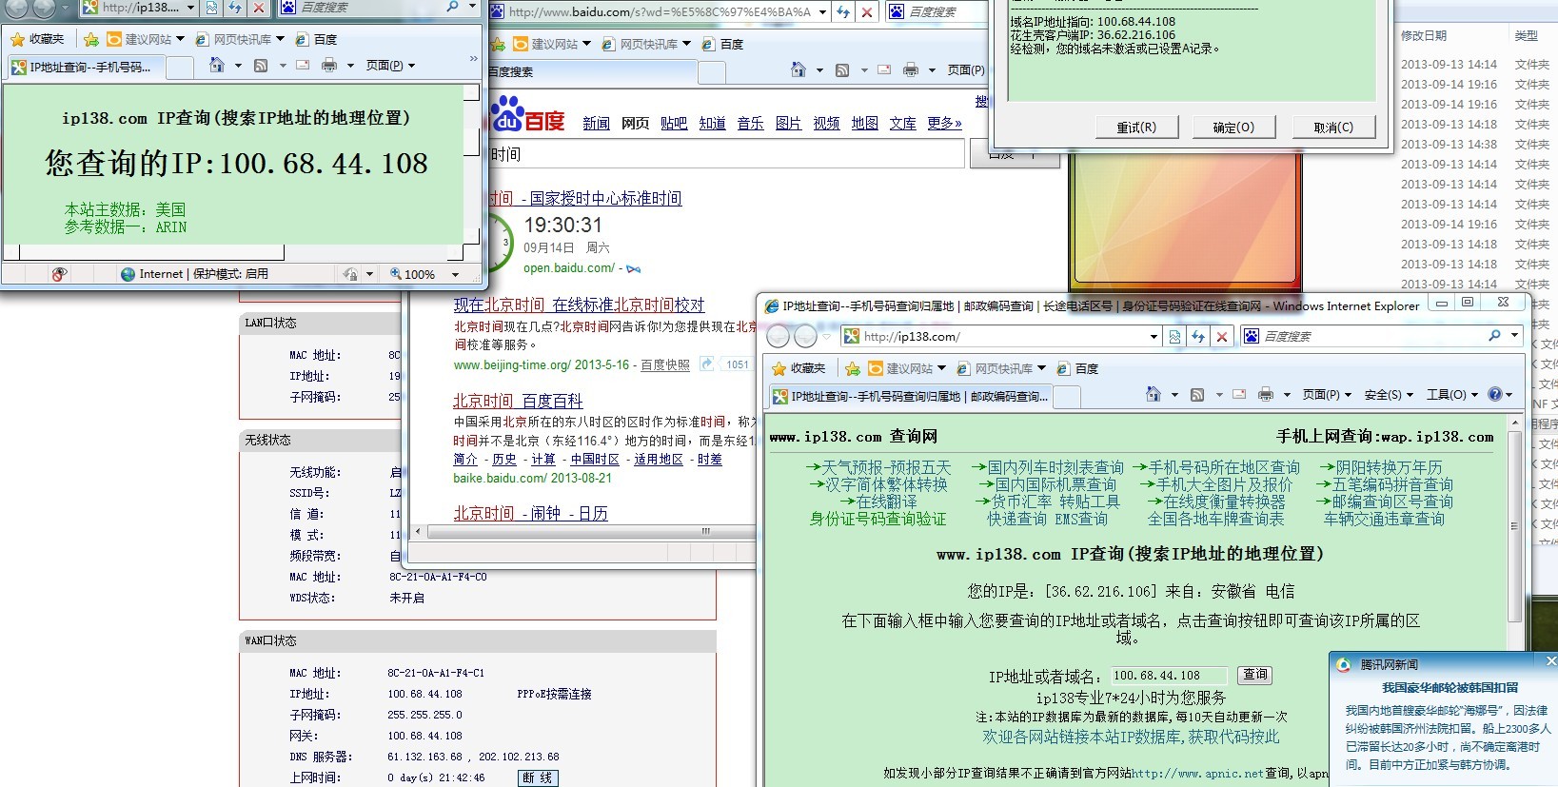Image resolution: width=1558 pixels, height=787 pixels.
Task: Open a new tab in the front ip138 window
Action: (x=1067, y=398)
